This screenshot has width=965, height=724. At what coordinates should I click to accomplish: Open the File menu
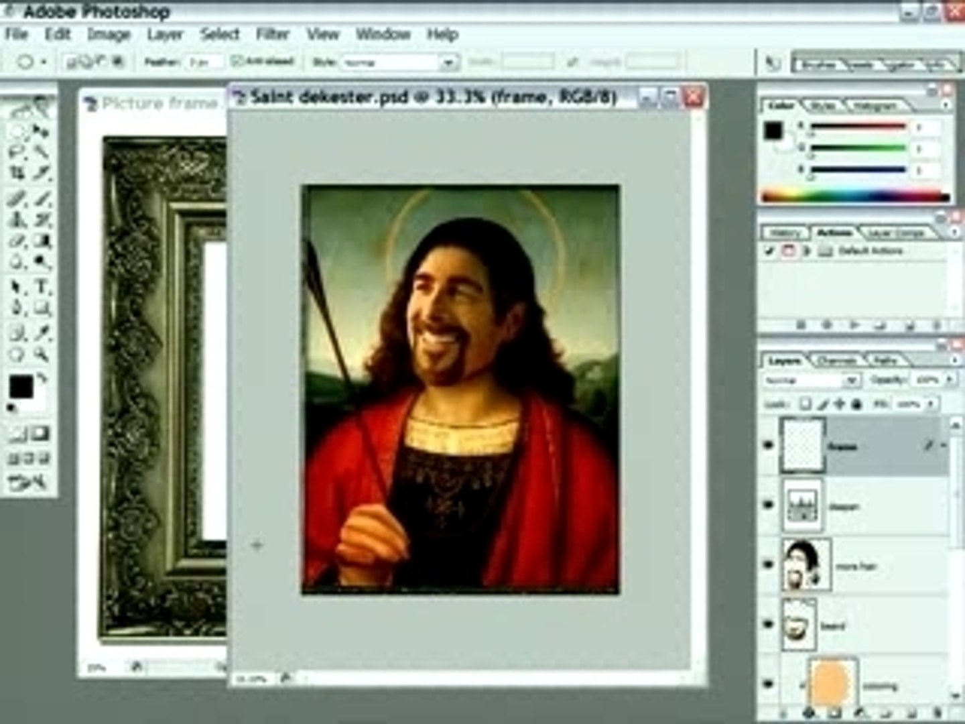point(17,34)
